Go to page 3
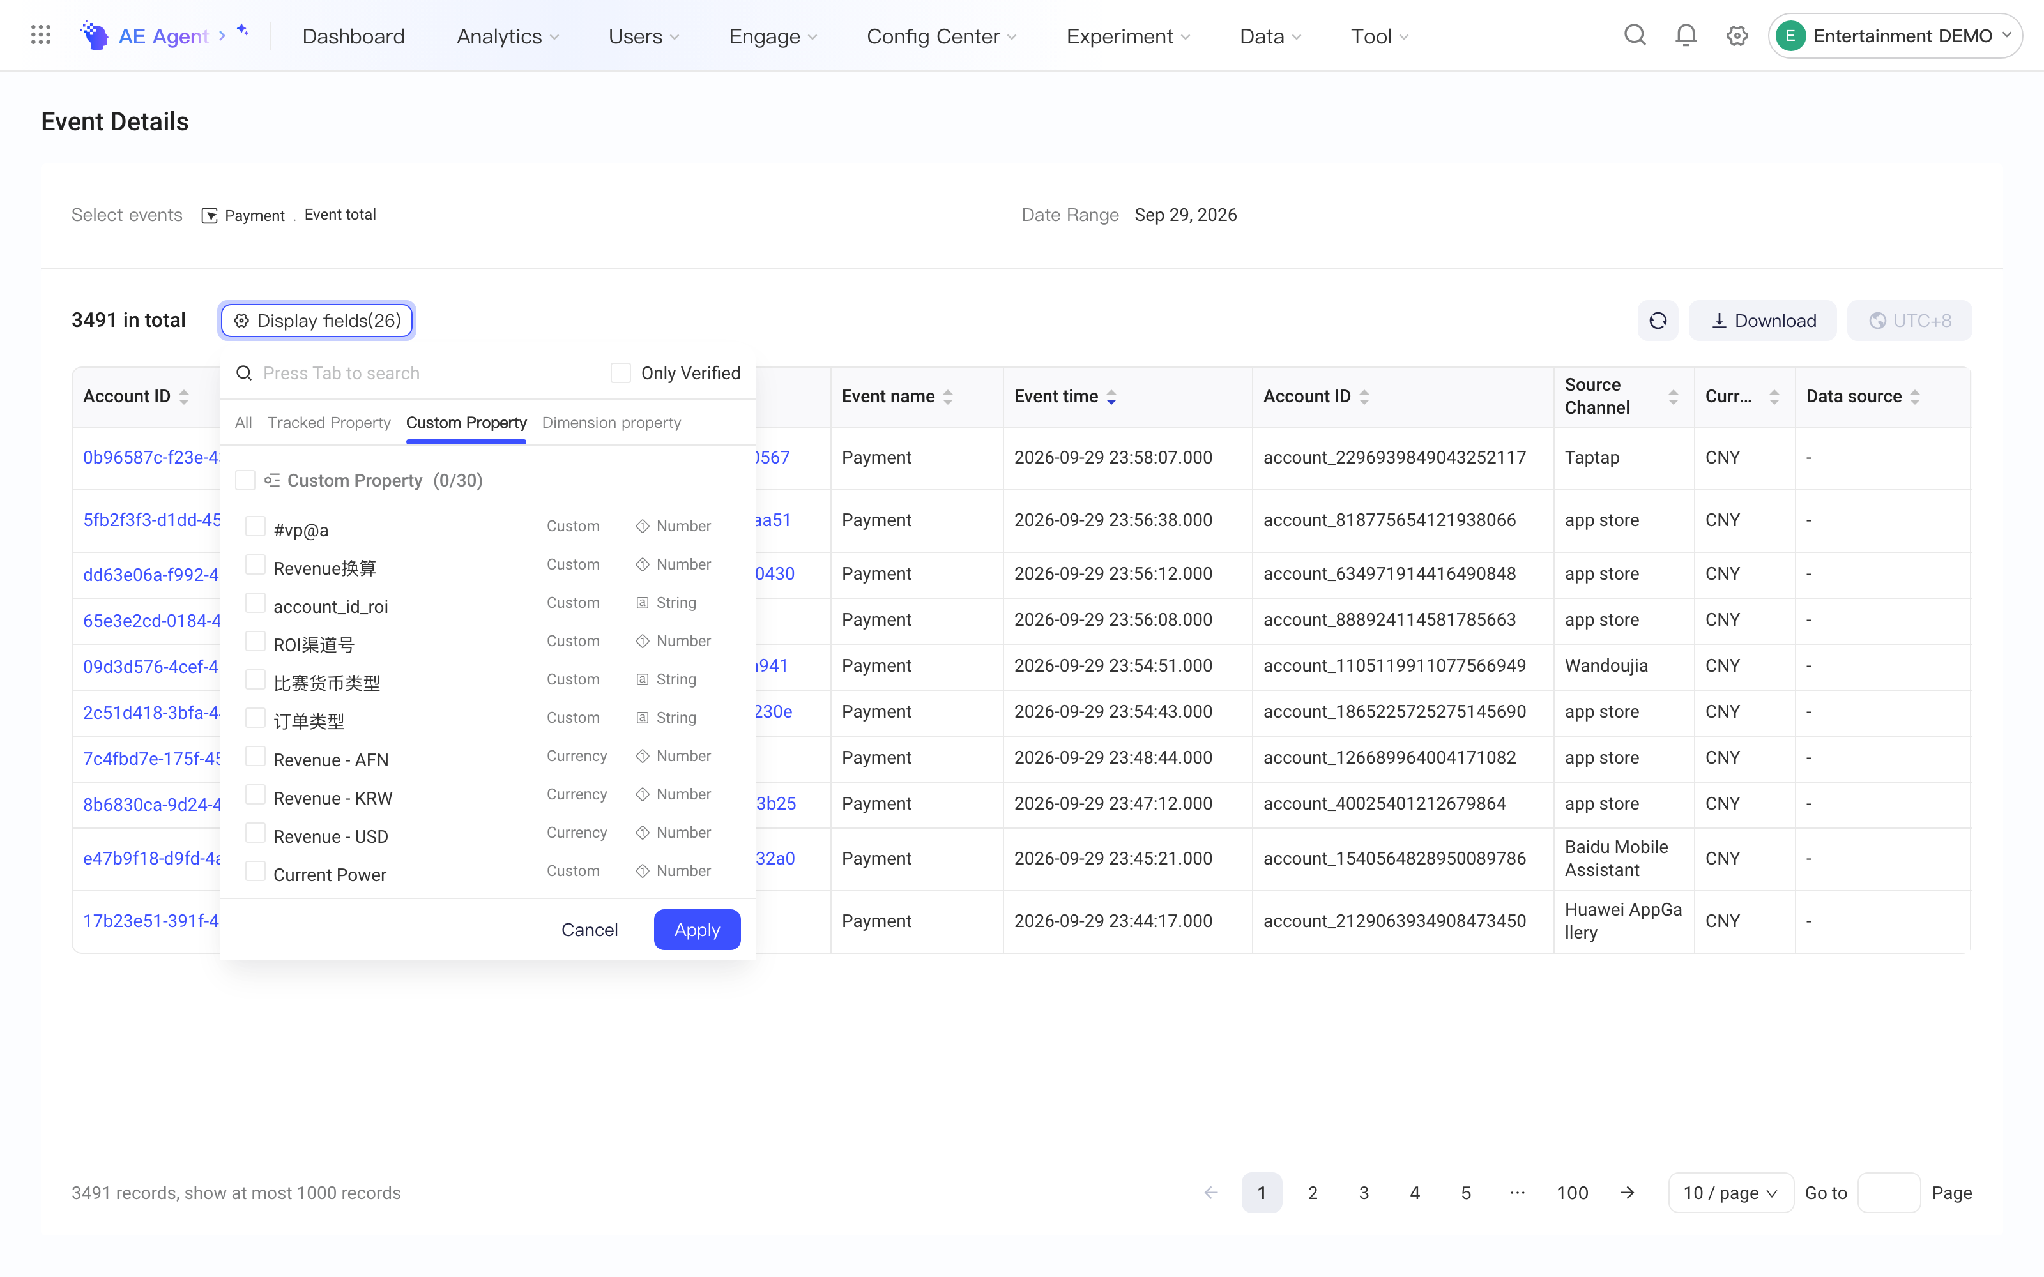This screenshot has width=2044, height=1277. pos(1364,1193)
